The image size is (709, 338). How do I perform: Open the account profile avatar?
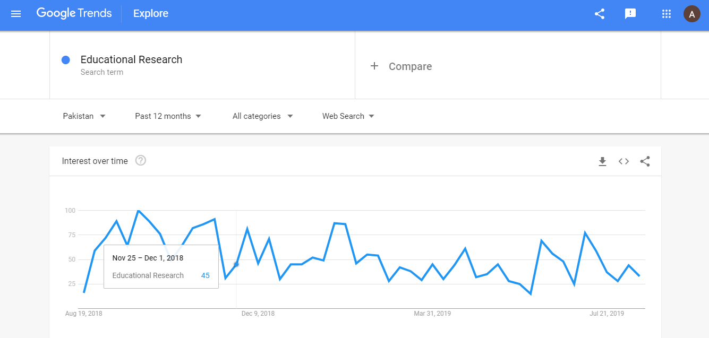click(691, 14)
